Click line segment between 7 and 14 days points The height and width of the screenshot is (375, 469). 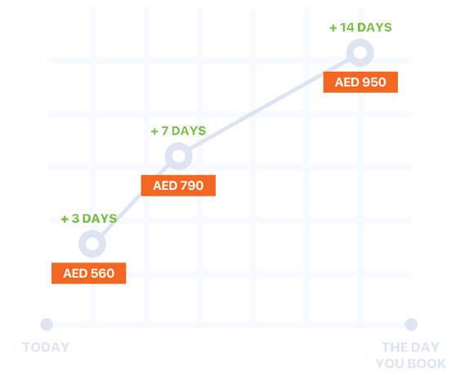pos(269,104)
